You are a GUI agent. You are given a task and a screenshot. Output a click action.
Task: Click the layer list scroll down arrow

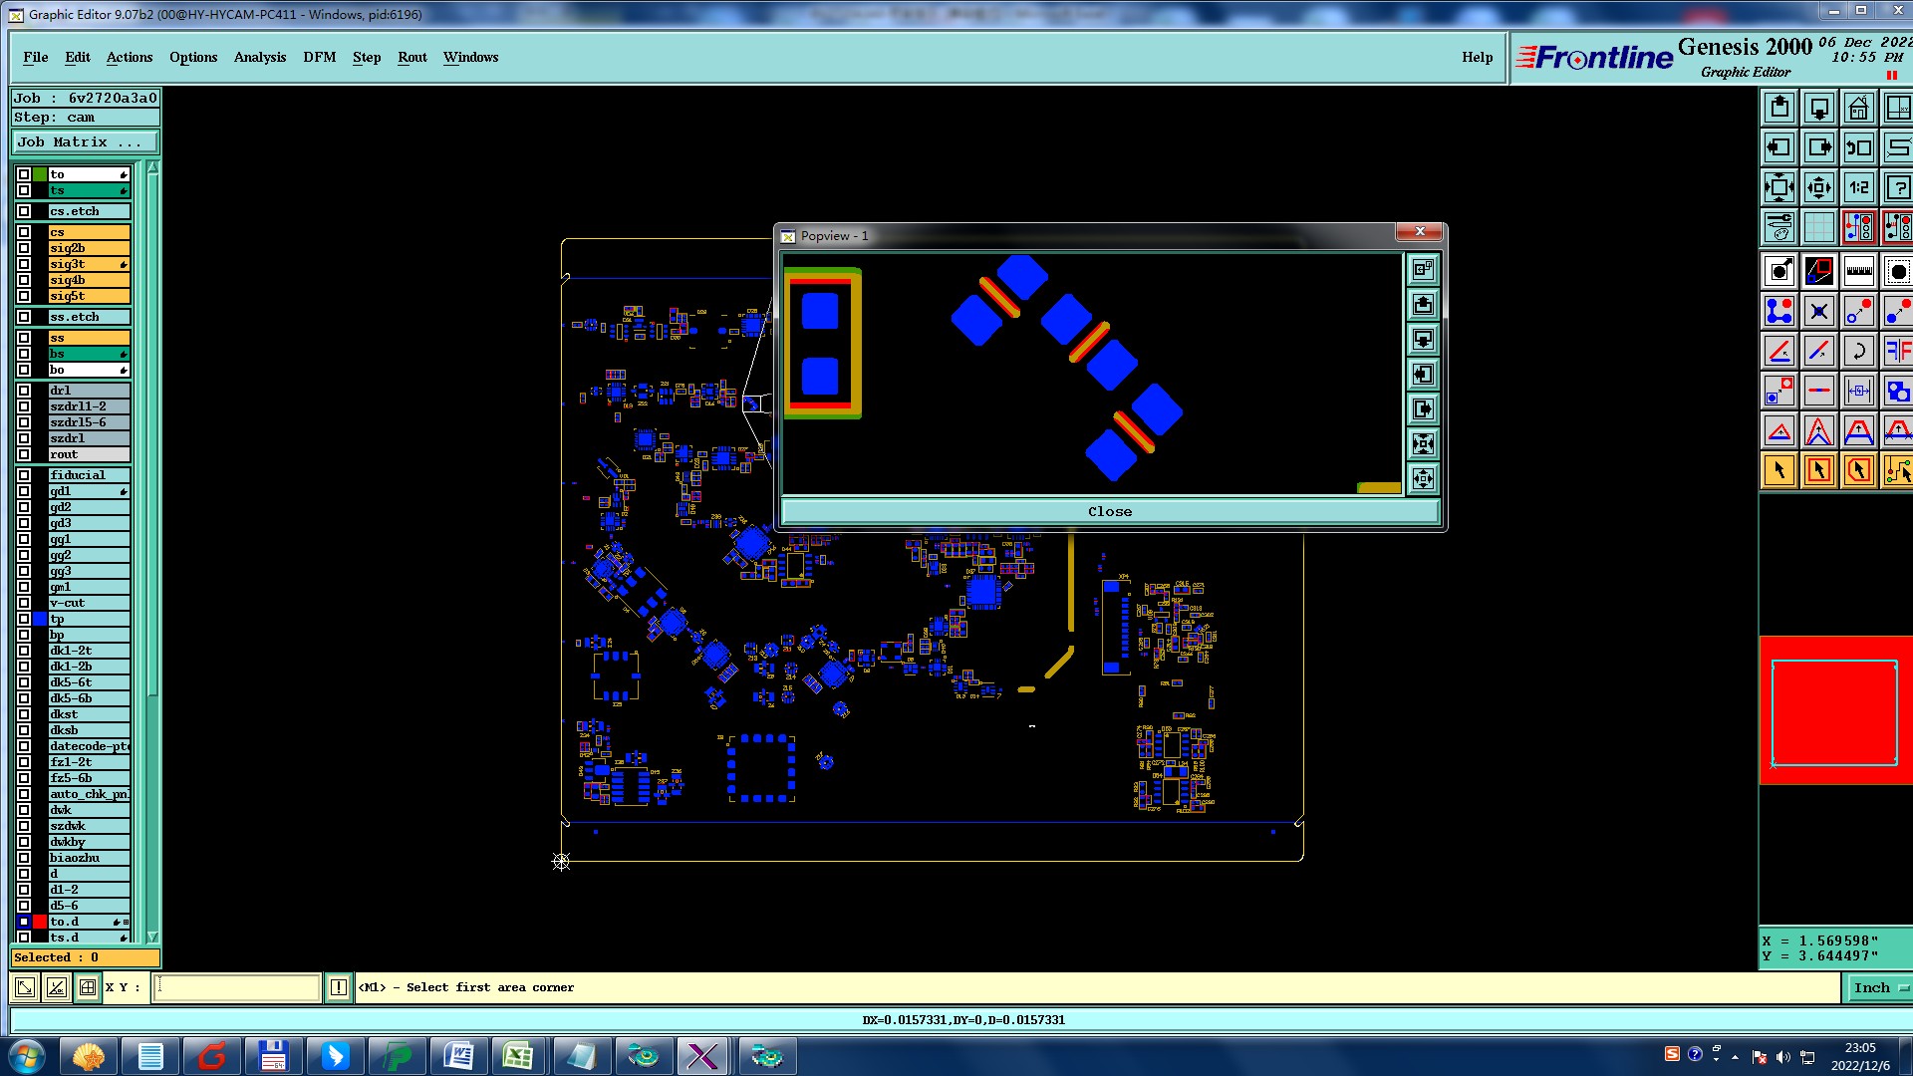click(x=152, y=937)
